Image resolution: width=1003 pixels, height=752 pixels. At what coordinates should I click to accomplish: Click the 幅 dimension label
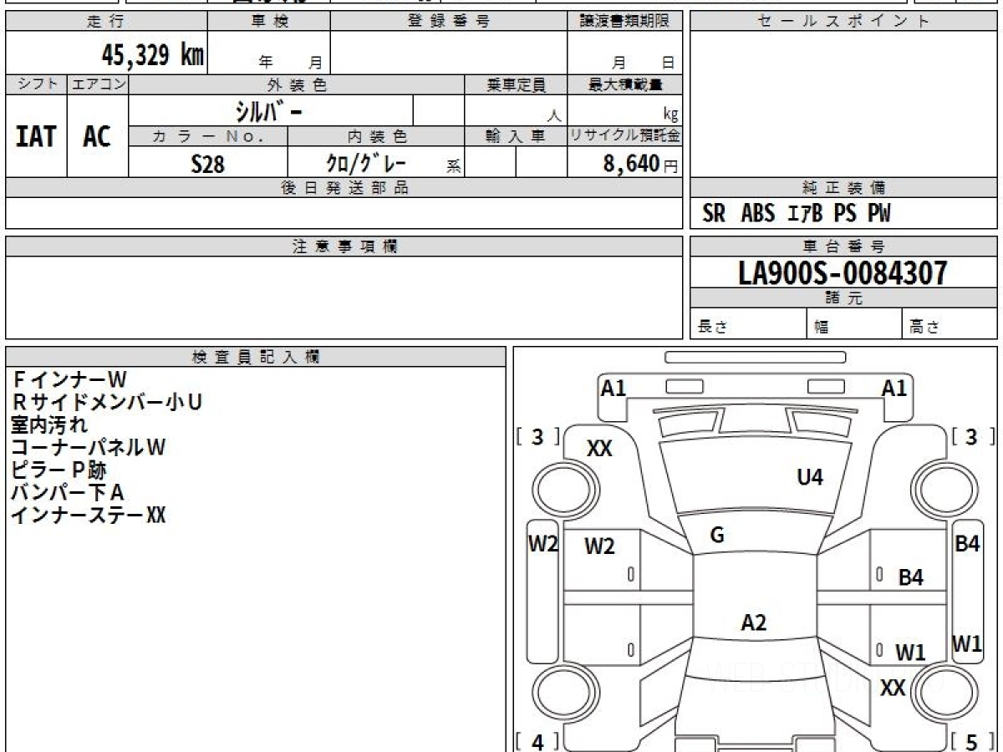[x=822, y=328]
